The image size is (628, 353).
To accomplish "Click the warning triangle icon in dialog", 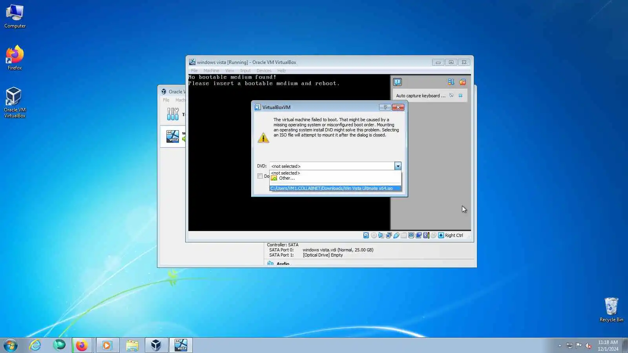I will click(x=263, y=138).
